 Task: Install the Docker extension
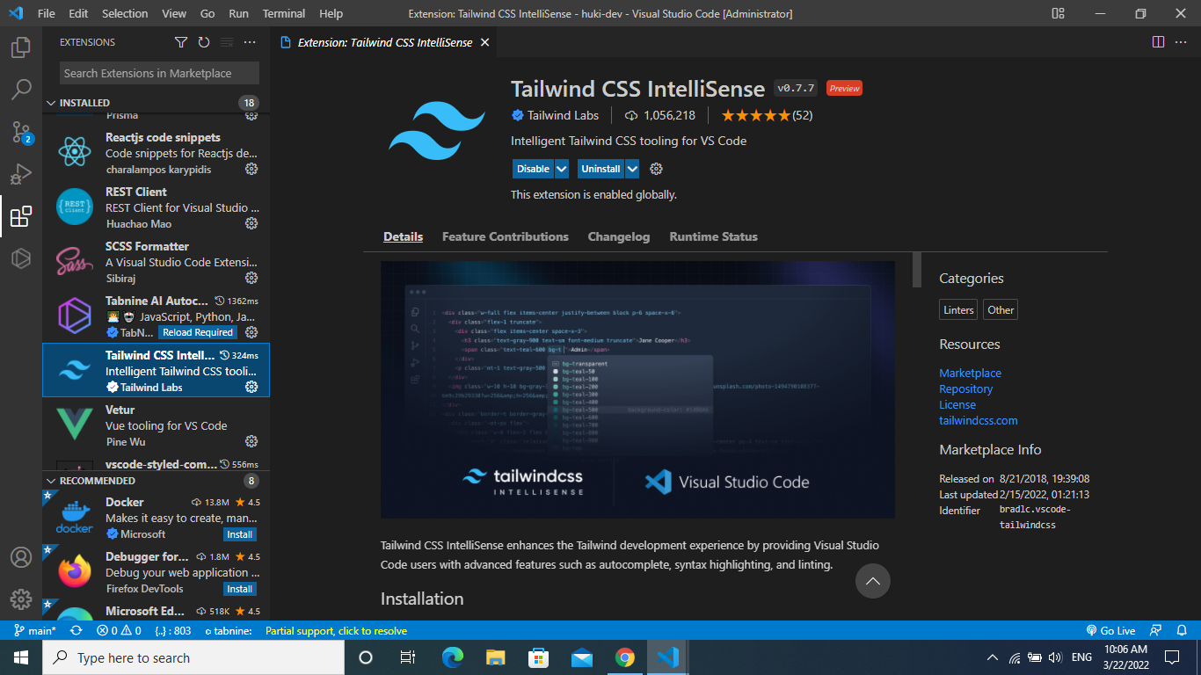(x=240, y=534)
